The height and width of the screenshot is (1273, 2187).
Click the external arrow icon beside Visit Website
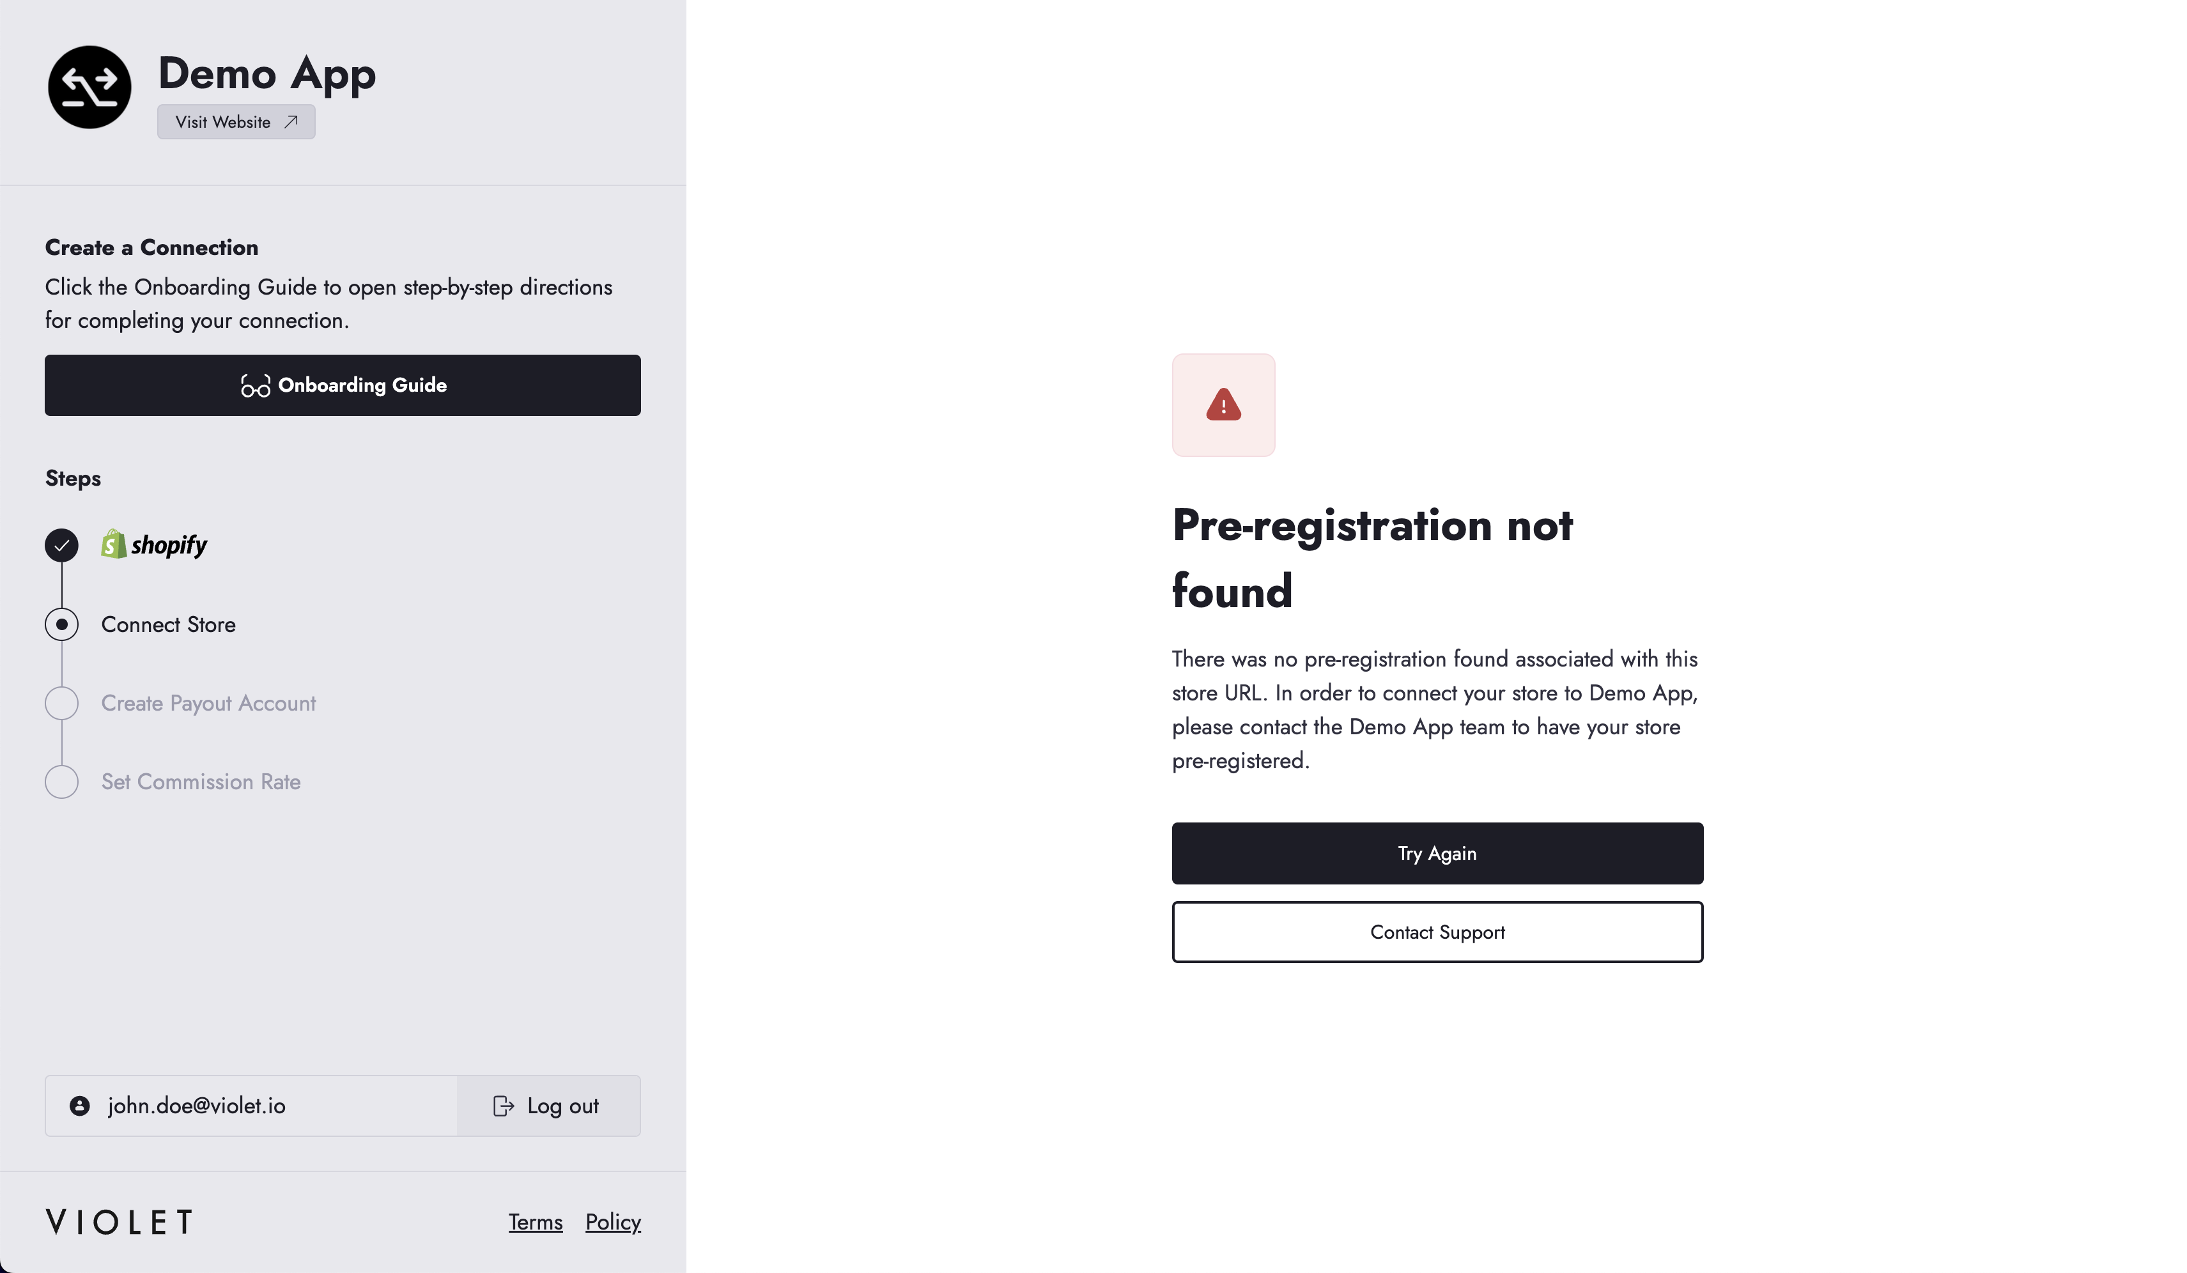[291, 122]
